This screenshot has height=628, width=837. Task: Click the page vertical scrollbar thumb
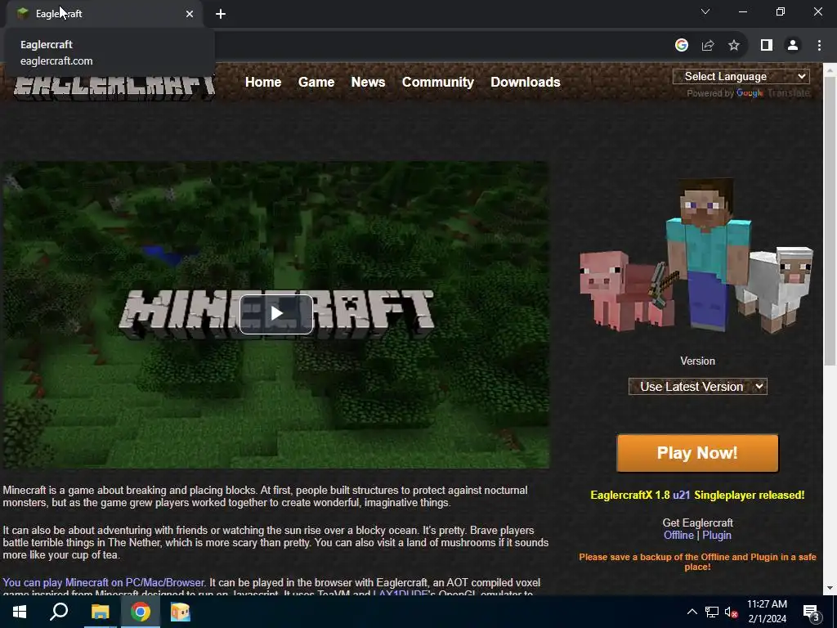830,221
